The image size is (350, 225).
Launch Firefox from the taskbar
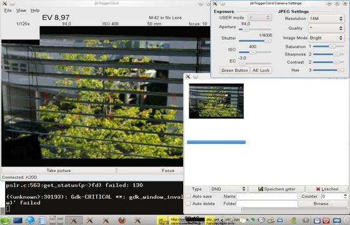tap(122, 221)
